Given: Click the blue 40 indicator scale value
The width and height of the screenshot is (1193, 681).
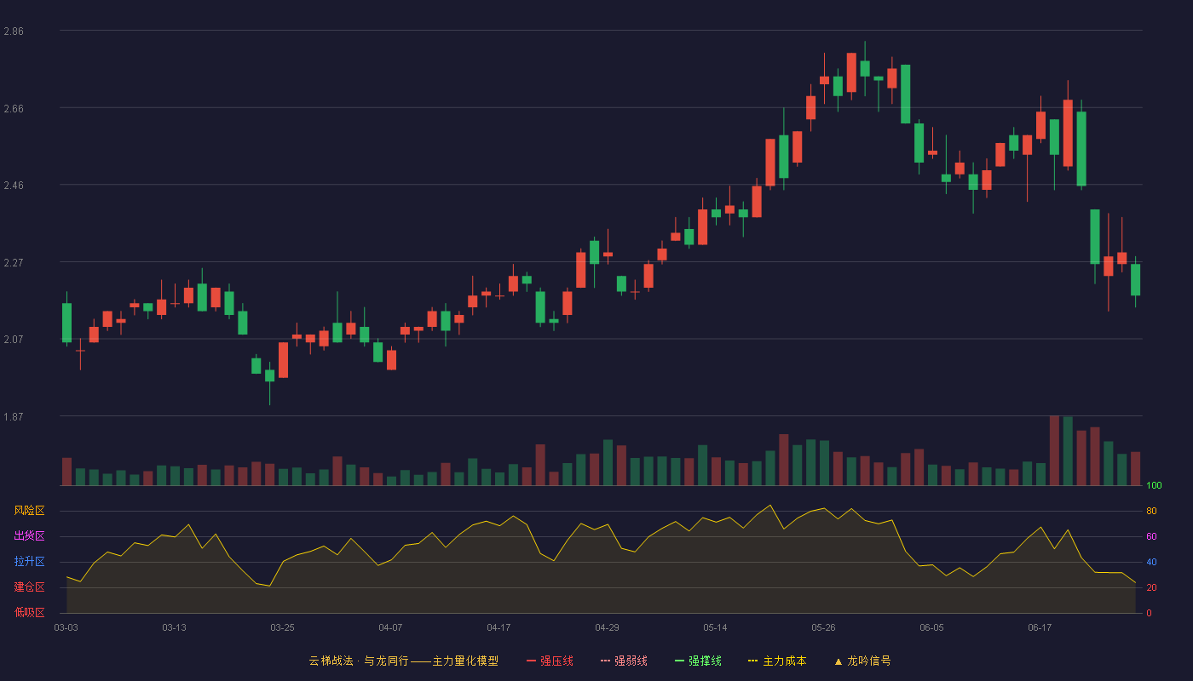Looking at the screenshot, I should point(1151,563).
